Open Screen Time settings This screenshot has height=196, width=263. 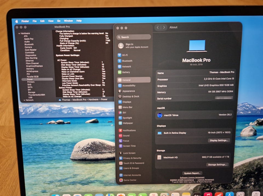point(127,146)
